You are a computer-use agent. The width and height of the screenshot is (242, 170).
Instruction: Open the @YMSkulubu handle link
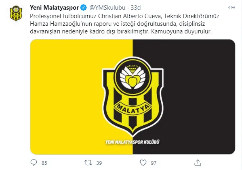pyautogui.click(x=107, y=8)
